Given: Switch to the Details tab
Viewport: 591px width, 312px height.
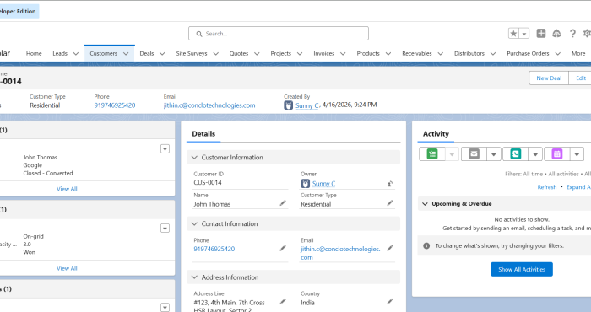Looking at the screenshot, I should [x=203, y=134].
